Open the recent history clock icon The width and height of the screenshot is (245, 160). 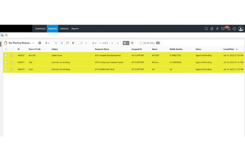[223, 29]
